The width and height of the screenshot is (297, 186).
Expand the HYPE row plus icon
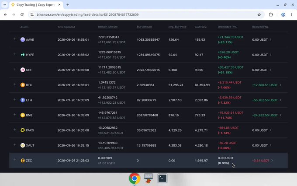pos(15,54)
